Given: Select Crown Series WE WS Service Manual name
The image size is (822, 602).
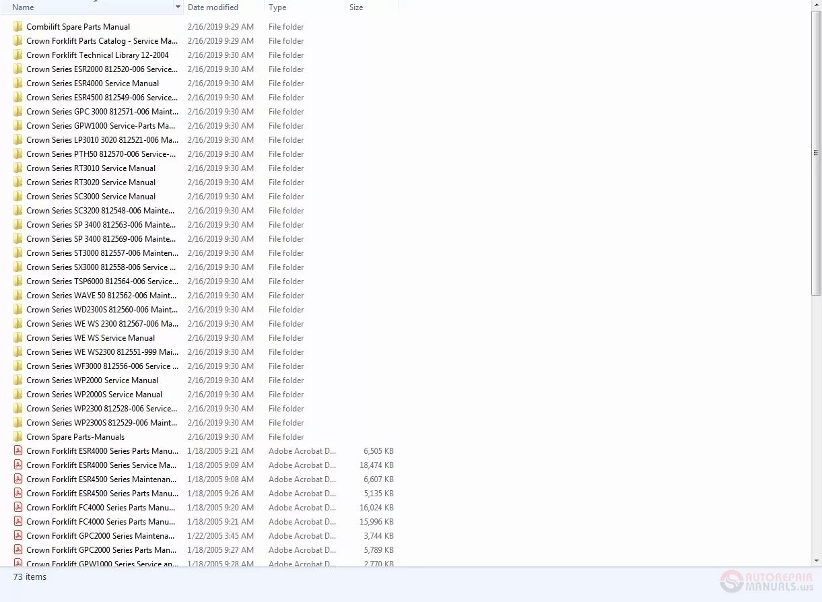Looking at the screenshot, I should (90, 338).
